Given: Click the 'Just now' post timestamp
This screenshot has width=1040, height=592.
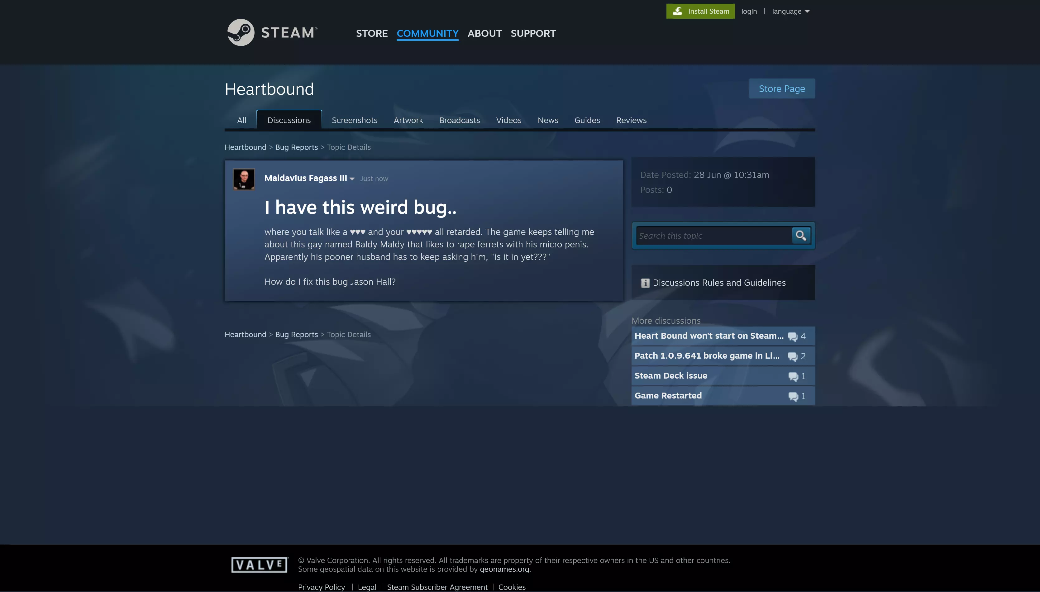Looking at the screenshot, I should (374, 179).
